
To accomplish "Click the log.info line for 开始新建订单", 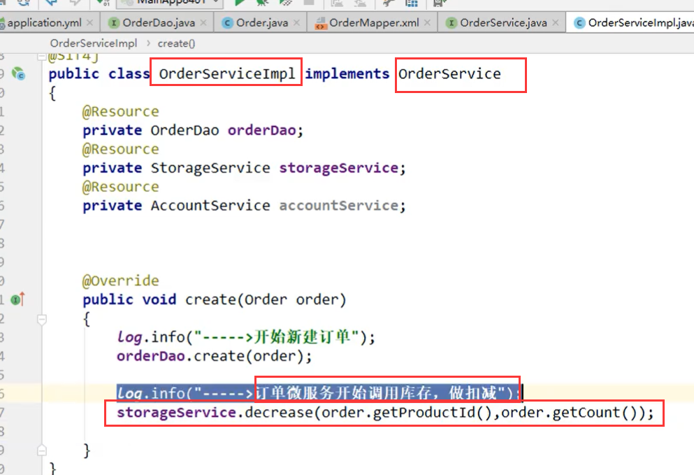I will pos(245,337).
